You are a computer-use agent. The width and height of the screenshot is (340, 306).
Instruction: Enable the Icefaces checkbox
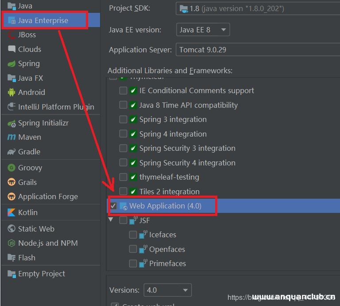click(133, 235)
